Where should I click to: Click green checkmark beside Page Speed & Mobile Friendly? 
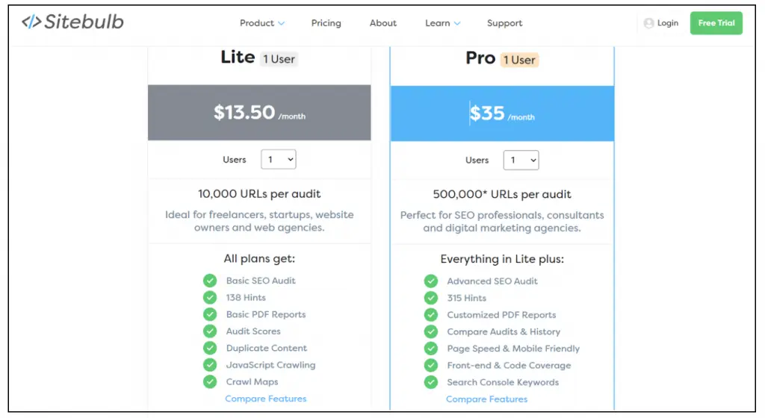pyautogui.click(x=431, y=349)
